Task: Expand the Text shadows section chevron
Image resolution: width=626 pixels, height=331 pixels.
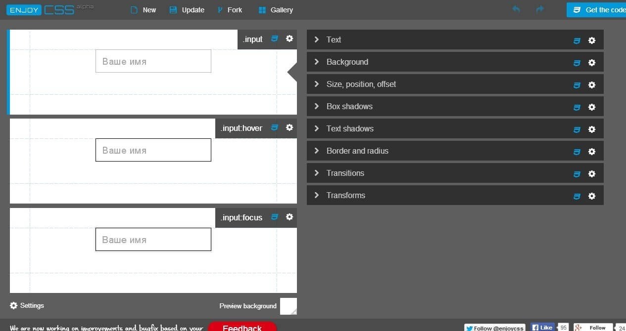Action: pyautogui.click(x=317, y=128)
